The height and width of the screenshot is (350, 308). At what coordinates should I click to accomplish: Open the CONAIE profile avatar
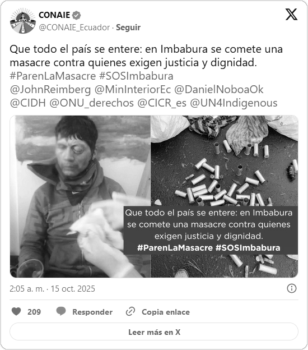(x=23, y=21)
